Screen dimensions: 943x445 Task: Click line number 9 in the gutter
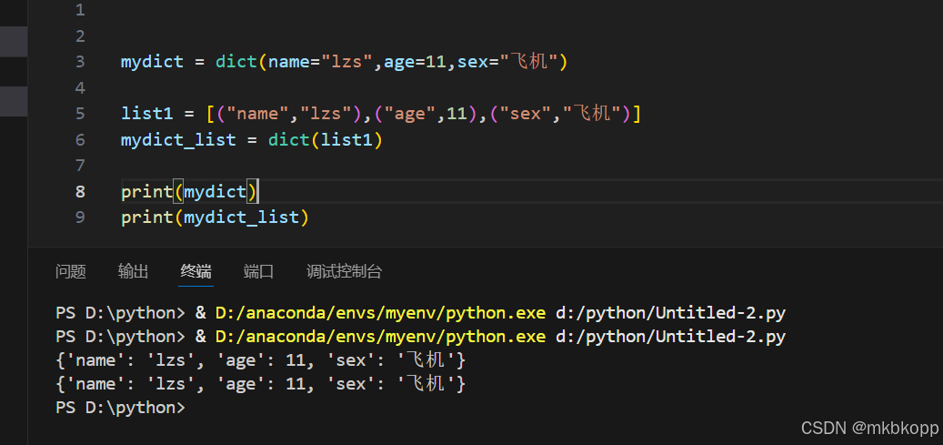pyautogui.click(x=80, y=217)
